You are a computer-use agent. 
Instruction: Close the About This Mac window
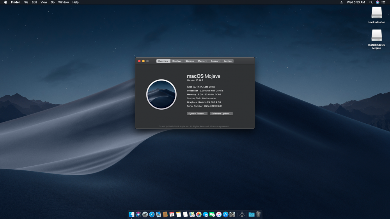pos(139,61)
